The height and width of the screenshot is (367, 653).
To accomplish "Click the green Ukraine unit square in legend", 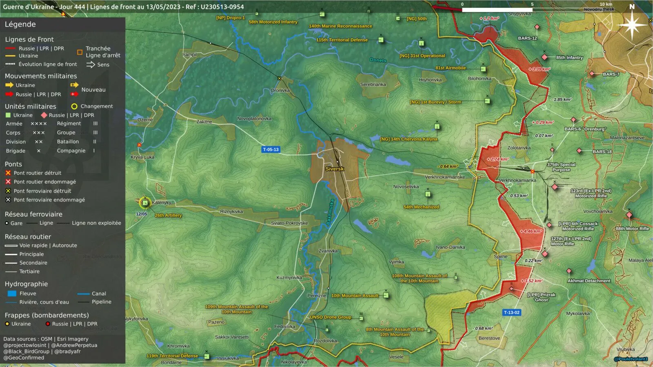I will click(x=8, y=115).
